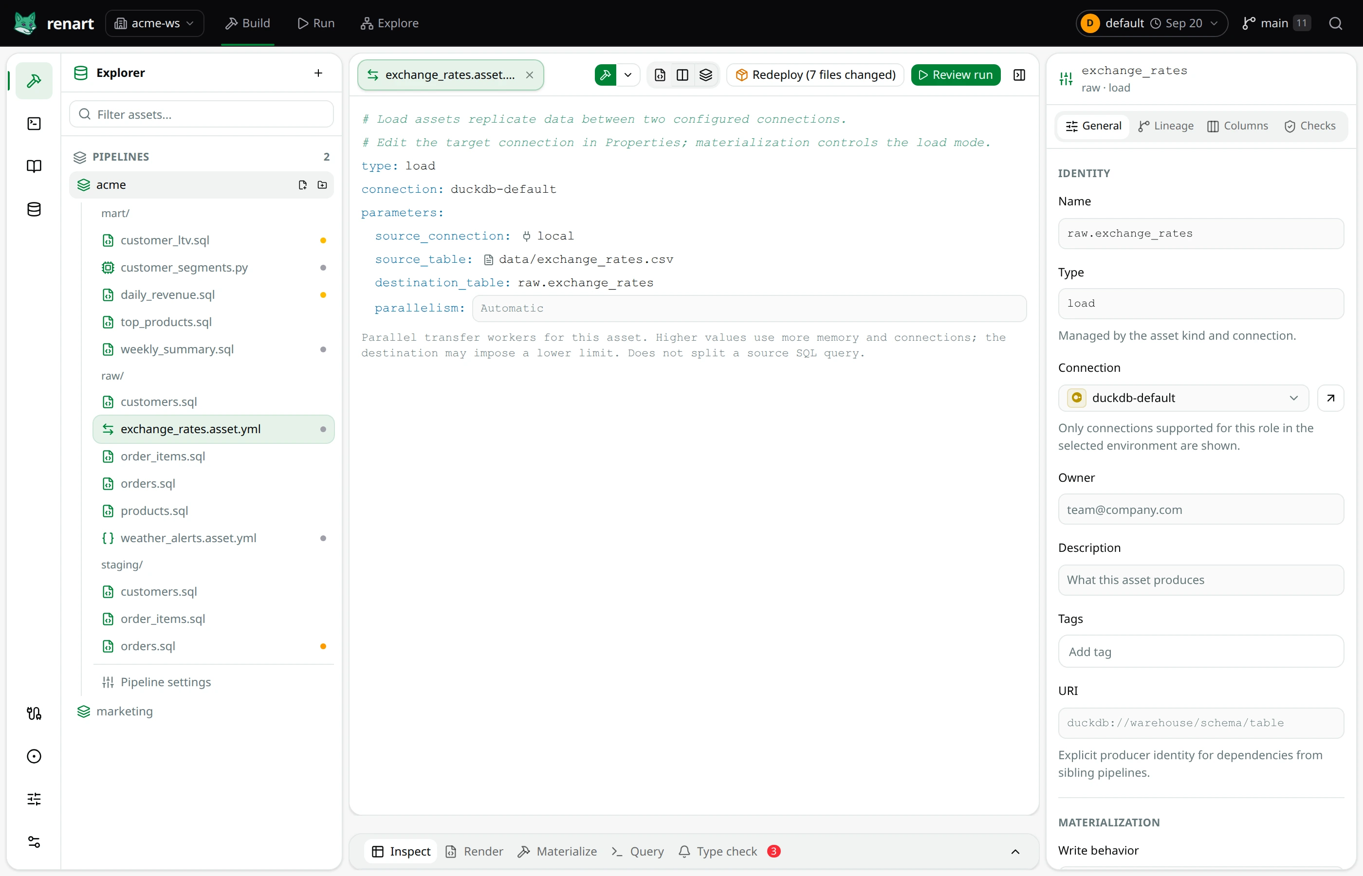Open the docs book icon in sidebar
This screenshot has height=876, width=1363.
[x=34, y=166]
